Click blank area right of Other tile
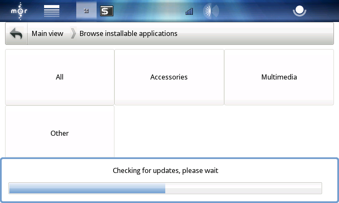339x203 pixels. [225, 131]
